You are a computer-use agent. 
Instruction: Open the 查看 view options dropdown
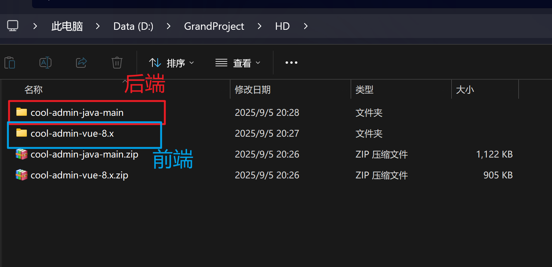coord(237,63)
